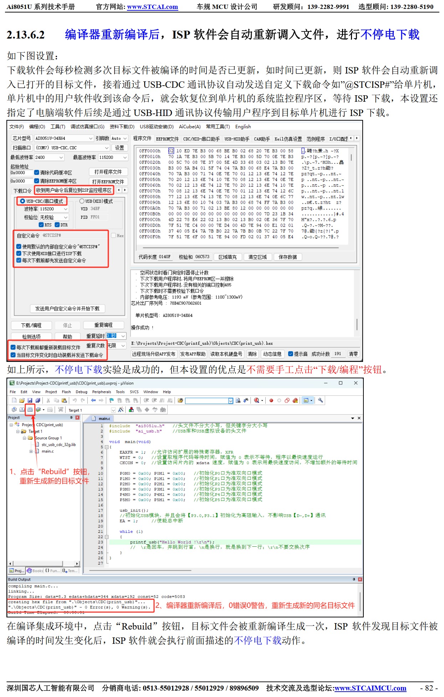Uncheck 每次下载前都重新装载目标文件 option
Screen dimensions: 444x697
point(13,347)
